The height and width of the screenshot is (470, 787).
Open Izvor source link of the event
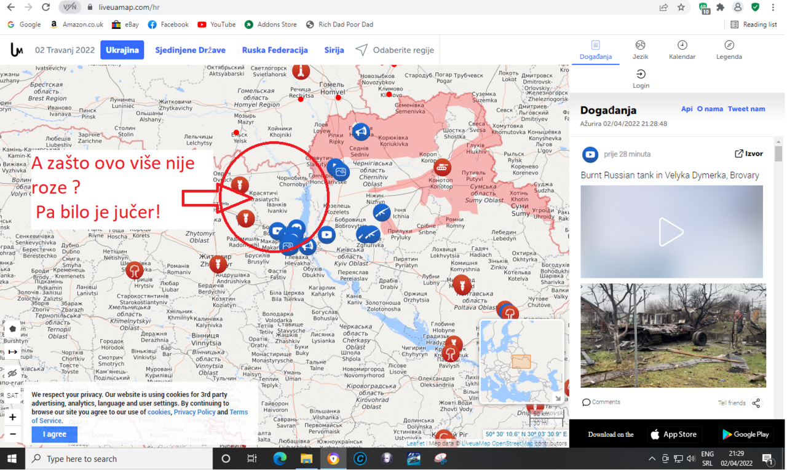749,154
